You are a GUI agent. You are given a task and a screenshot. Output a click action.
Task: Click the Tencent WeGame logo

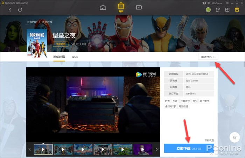(x=15, y=3)
